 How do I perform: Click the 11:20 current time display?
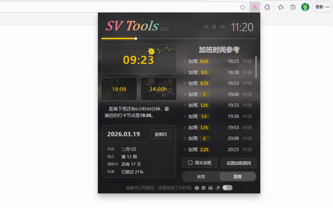(242, 27)
